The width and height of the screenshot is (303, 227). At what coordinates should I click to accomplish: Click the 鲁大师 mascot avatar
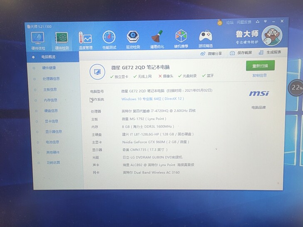click(272, 36)
